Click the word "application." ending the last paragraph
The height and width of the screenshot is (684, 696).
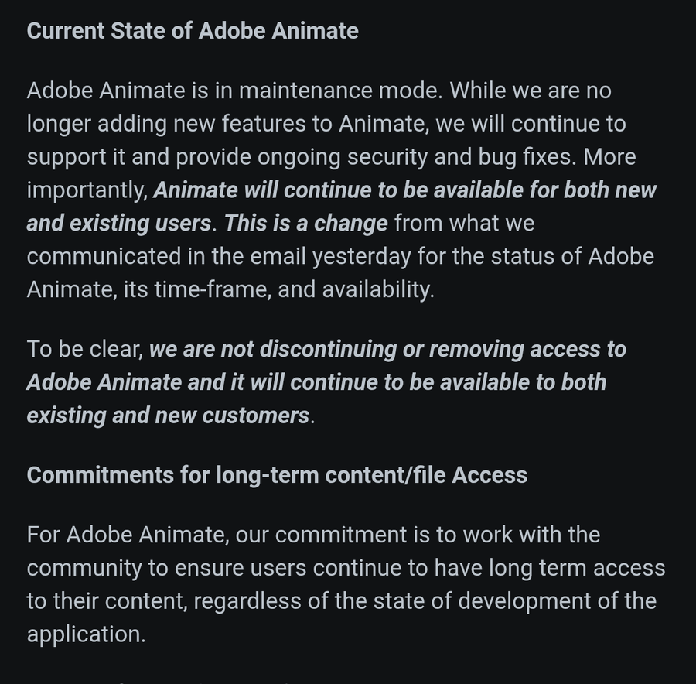[x=86, y=634]
